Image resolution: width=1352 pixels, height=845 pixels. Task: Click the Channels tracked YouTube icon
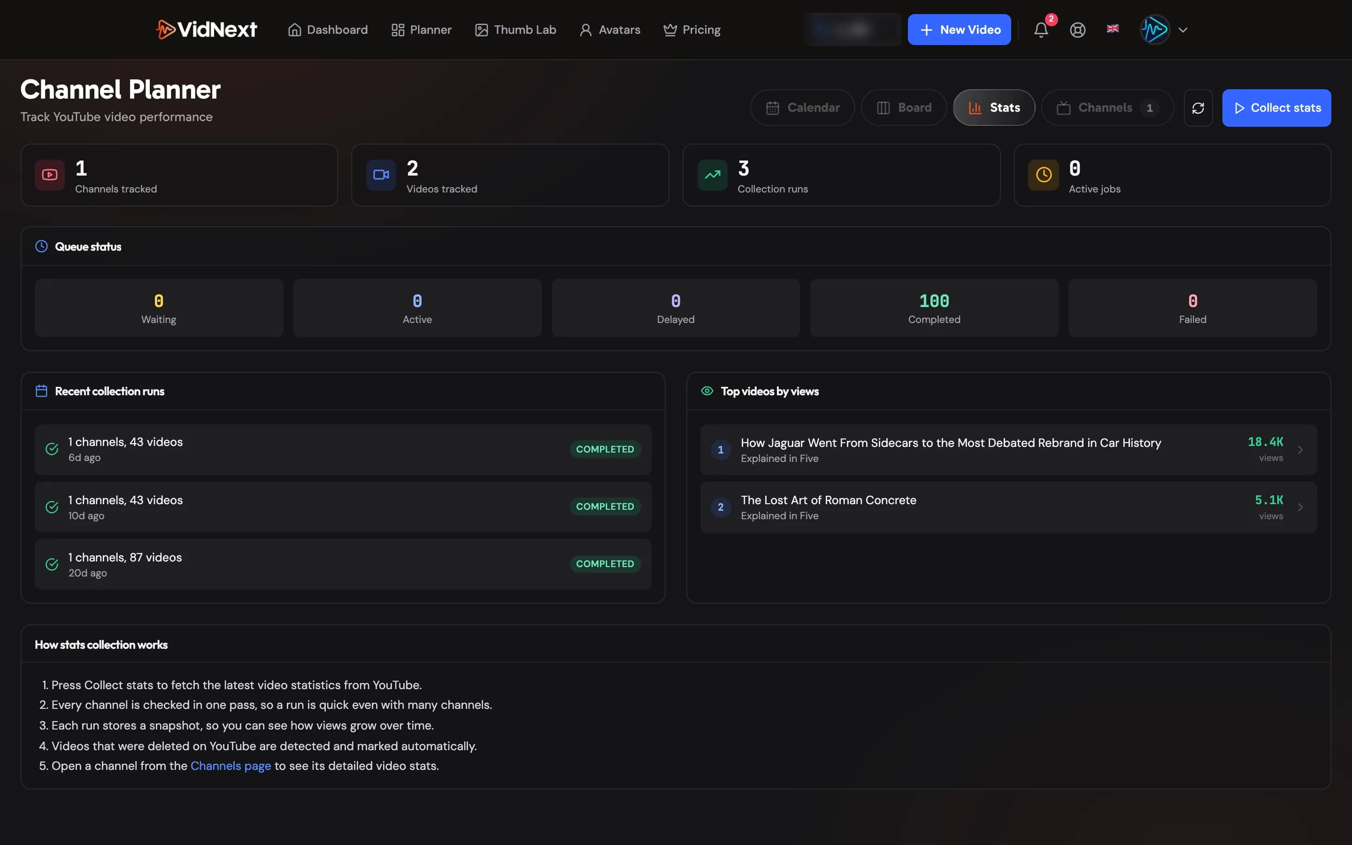pos(50,175)
